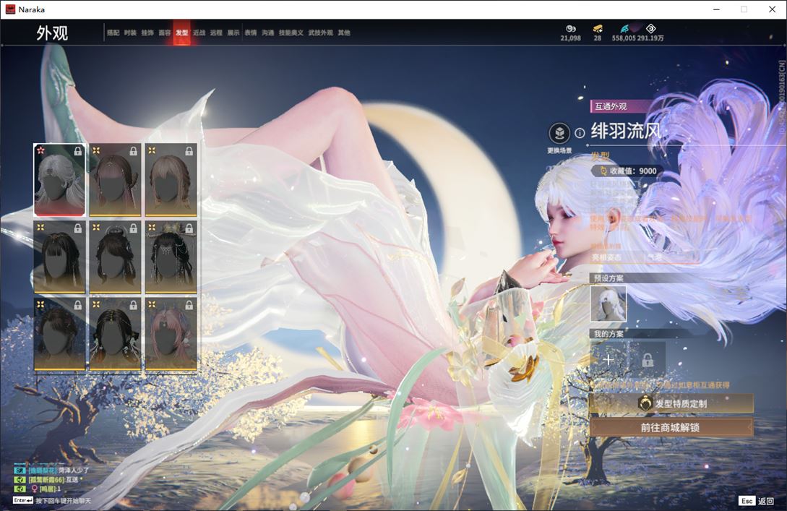This screenshot has width=787, height=511.
Task: Click the 外观 page title
Action: 52,33
